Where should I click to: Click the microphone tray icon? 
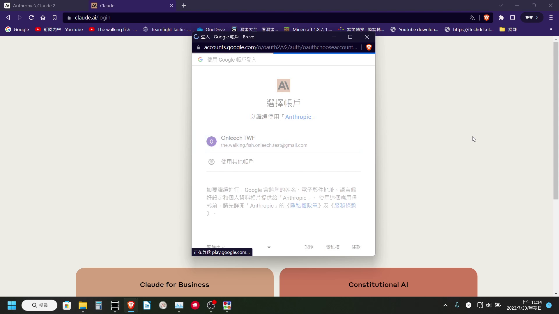457,305
